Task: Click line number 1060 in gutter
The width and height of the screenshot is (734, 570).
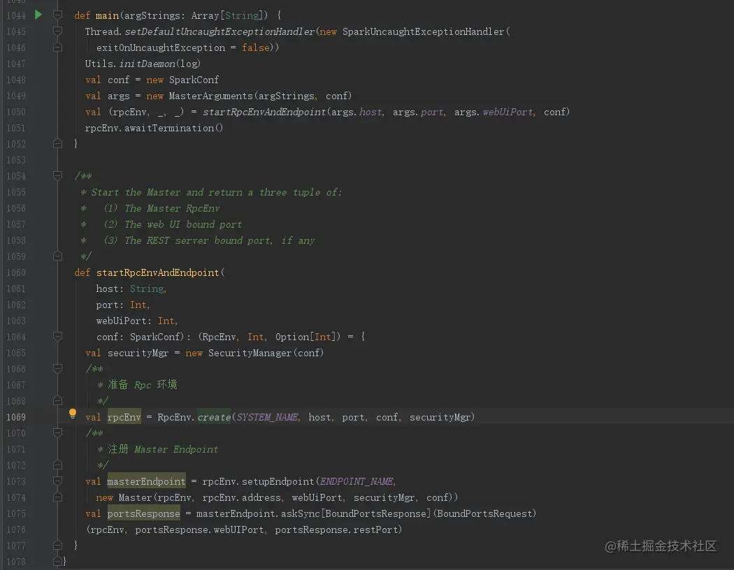Action: 16,272
